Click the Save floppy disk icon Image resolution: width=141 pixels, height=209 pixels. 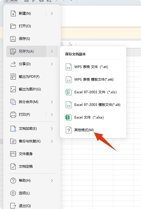[x=13, y=39]
